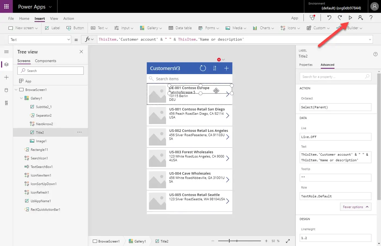
Task: Insert a Label control
Action: [53, 28]
